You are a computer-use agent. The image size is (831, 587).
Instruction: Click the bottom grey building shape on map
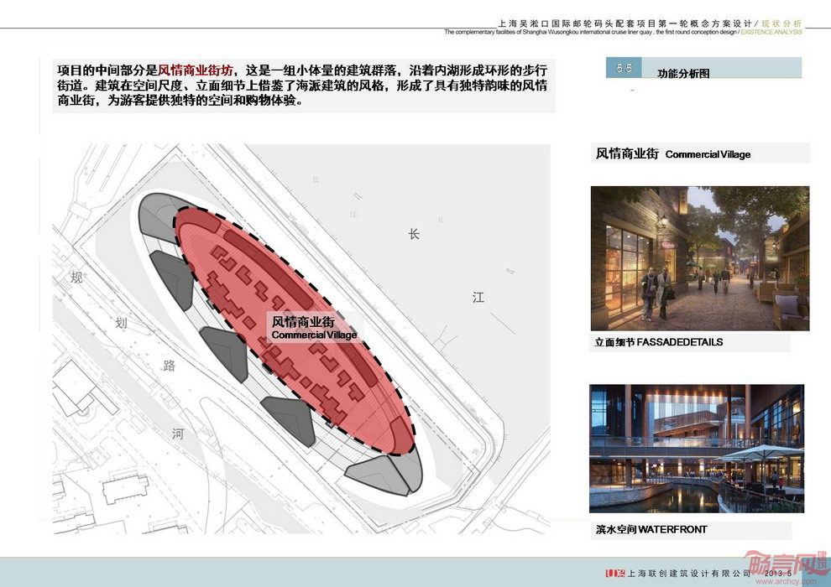coord(380,475)
